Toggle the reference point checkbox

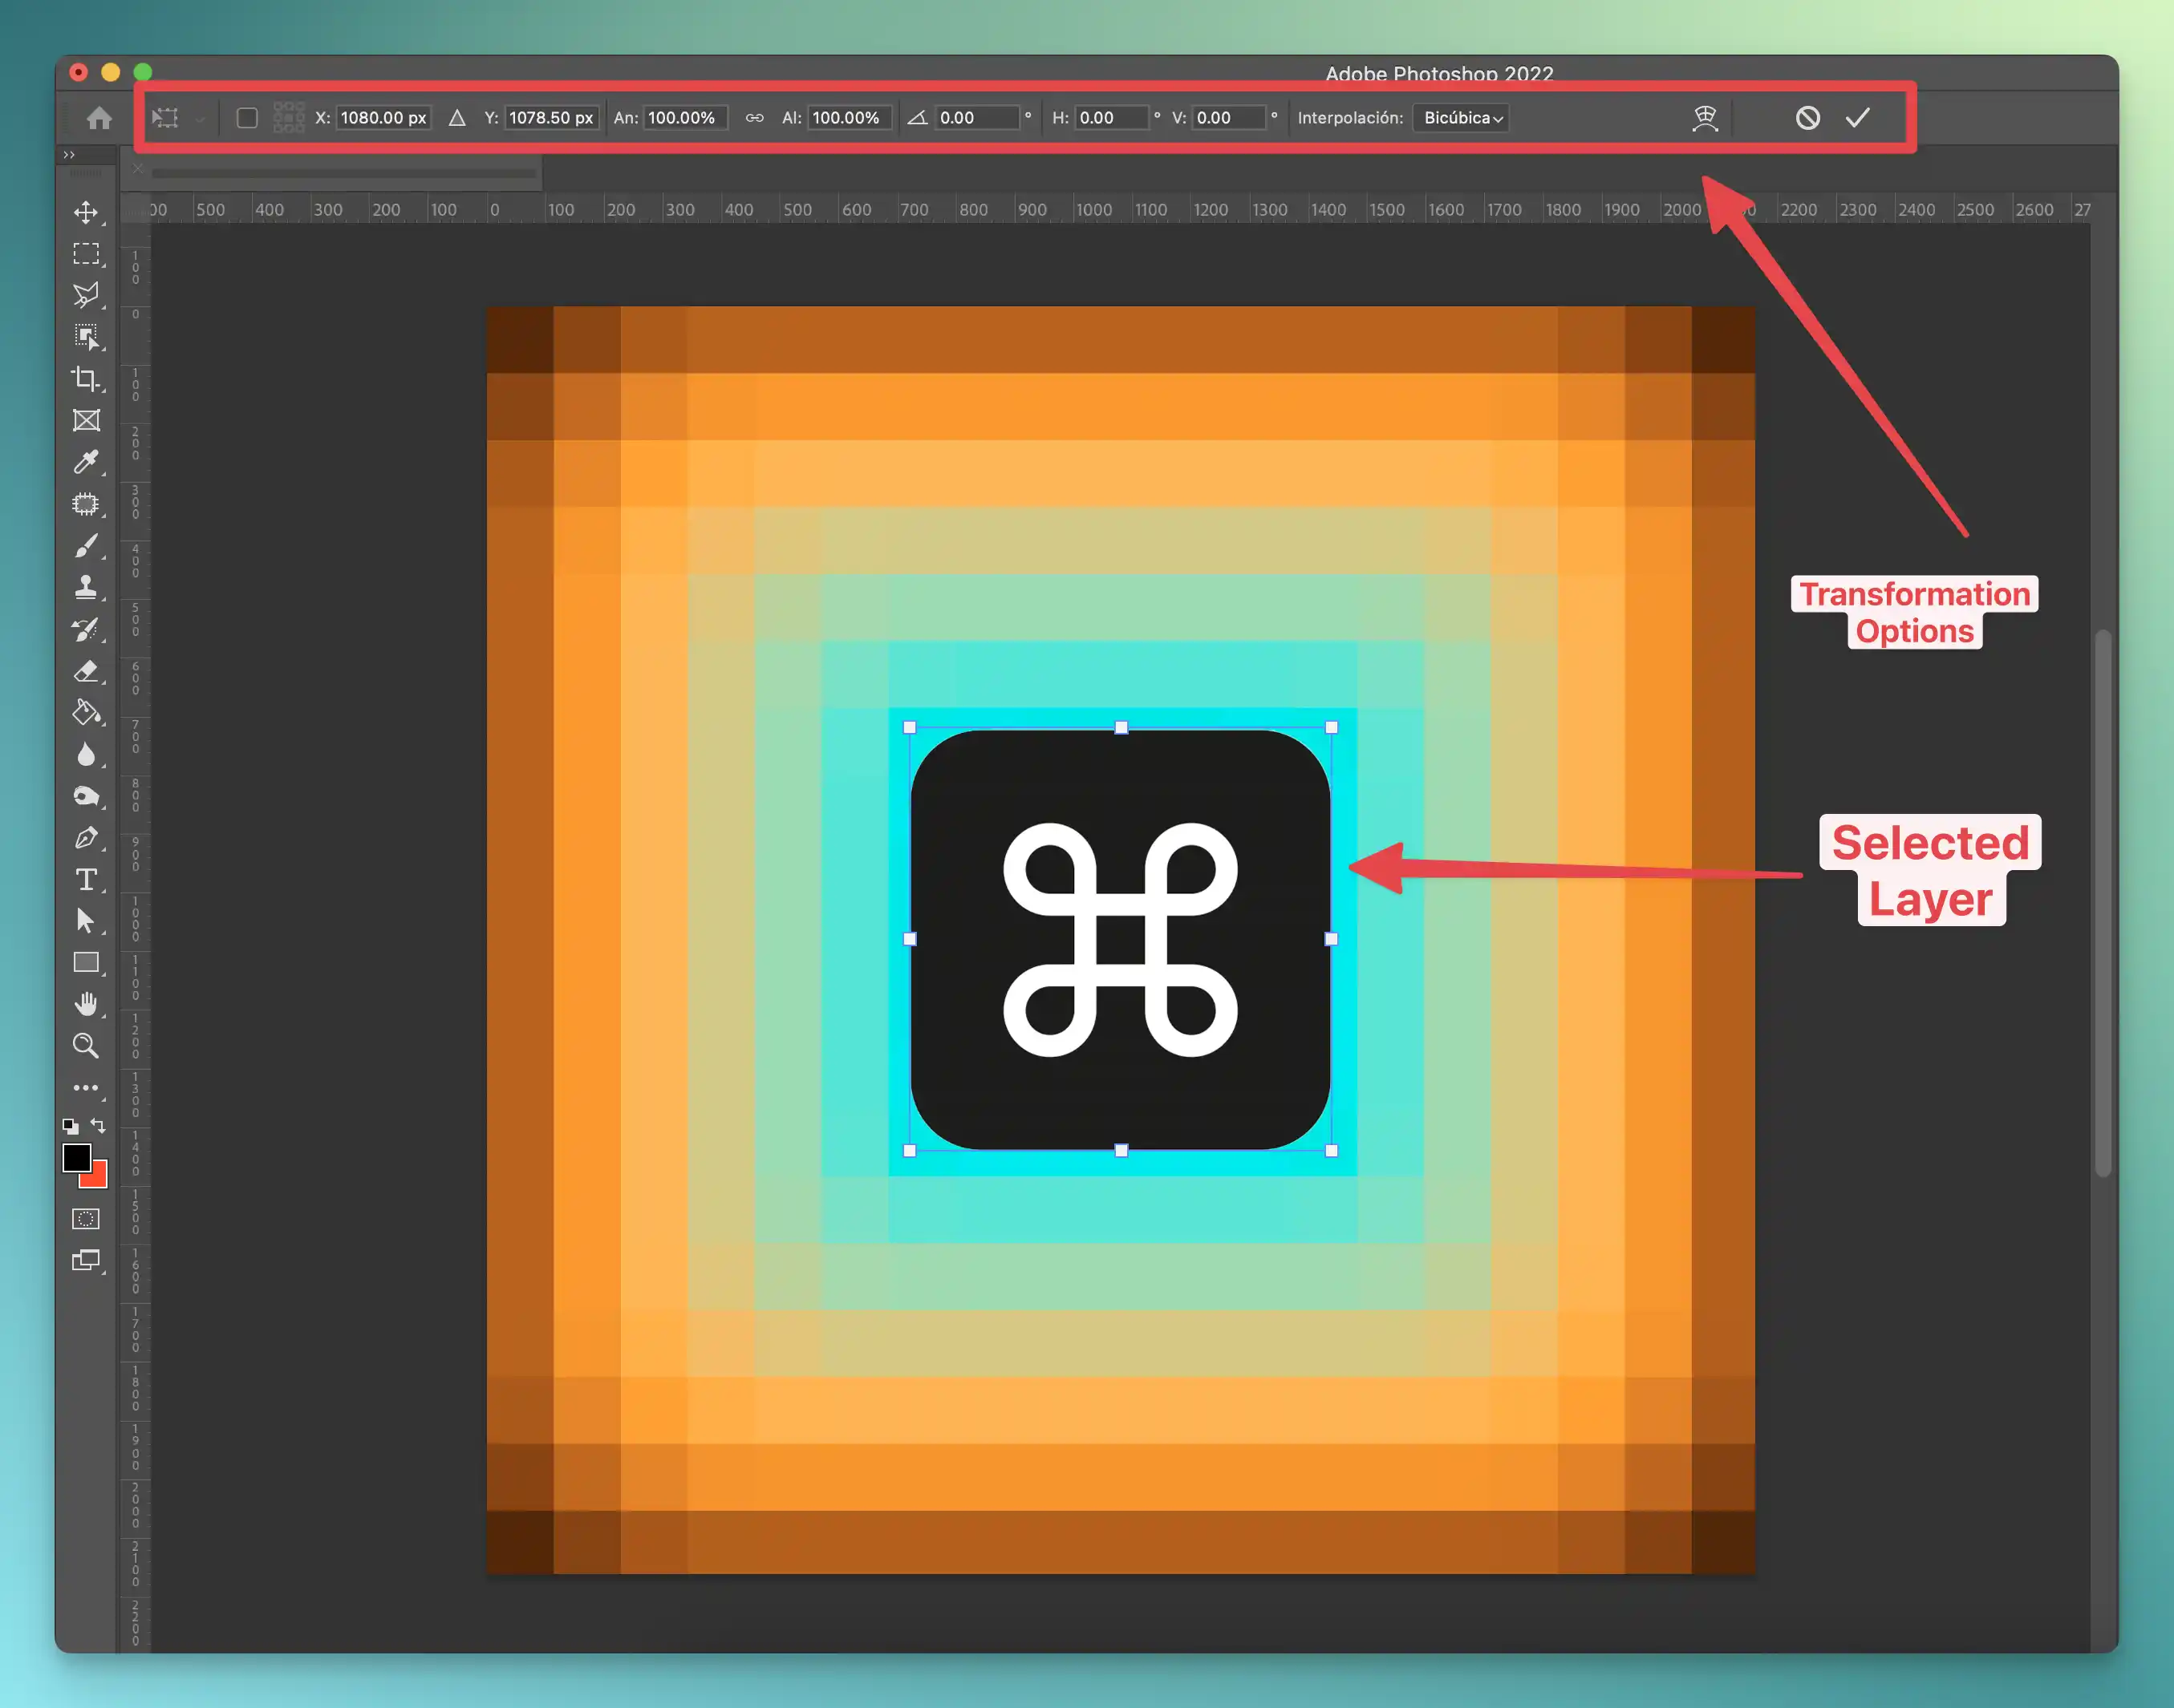pos(247,118)
